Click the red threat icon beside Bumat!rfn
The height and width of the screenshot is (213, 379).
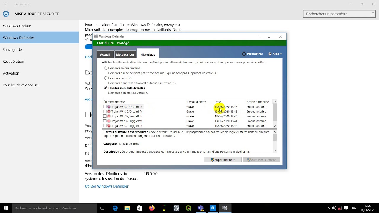[109, 116]
